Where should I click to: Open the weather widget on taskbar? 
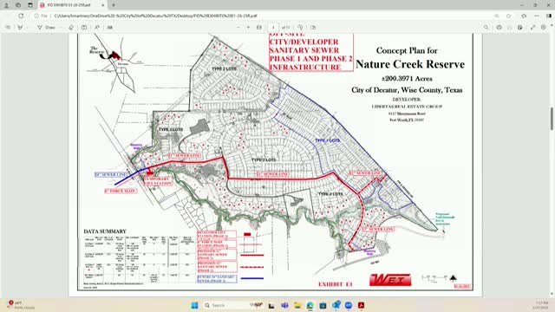pos(21,305)
